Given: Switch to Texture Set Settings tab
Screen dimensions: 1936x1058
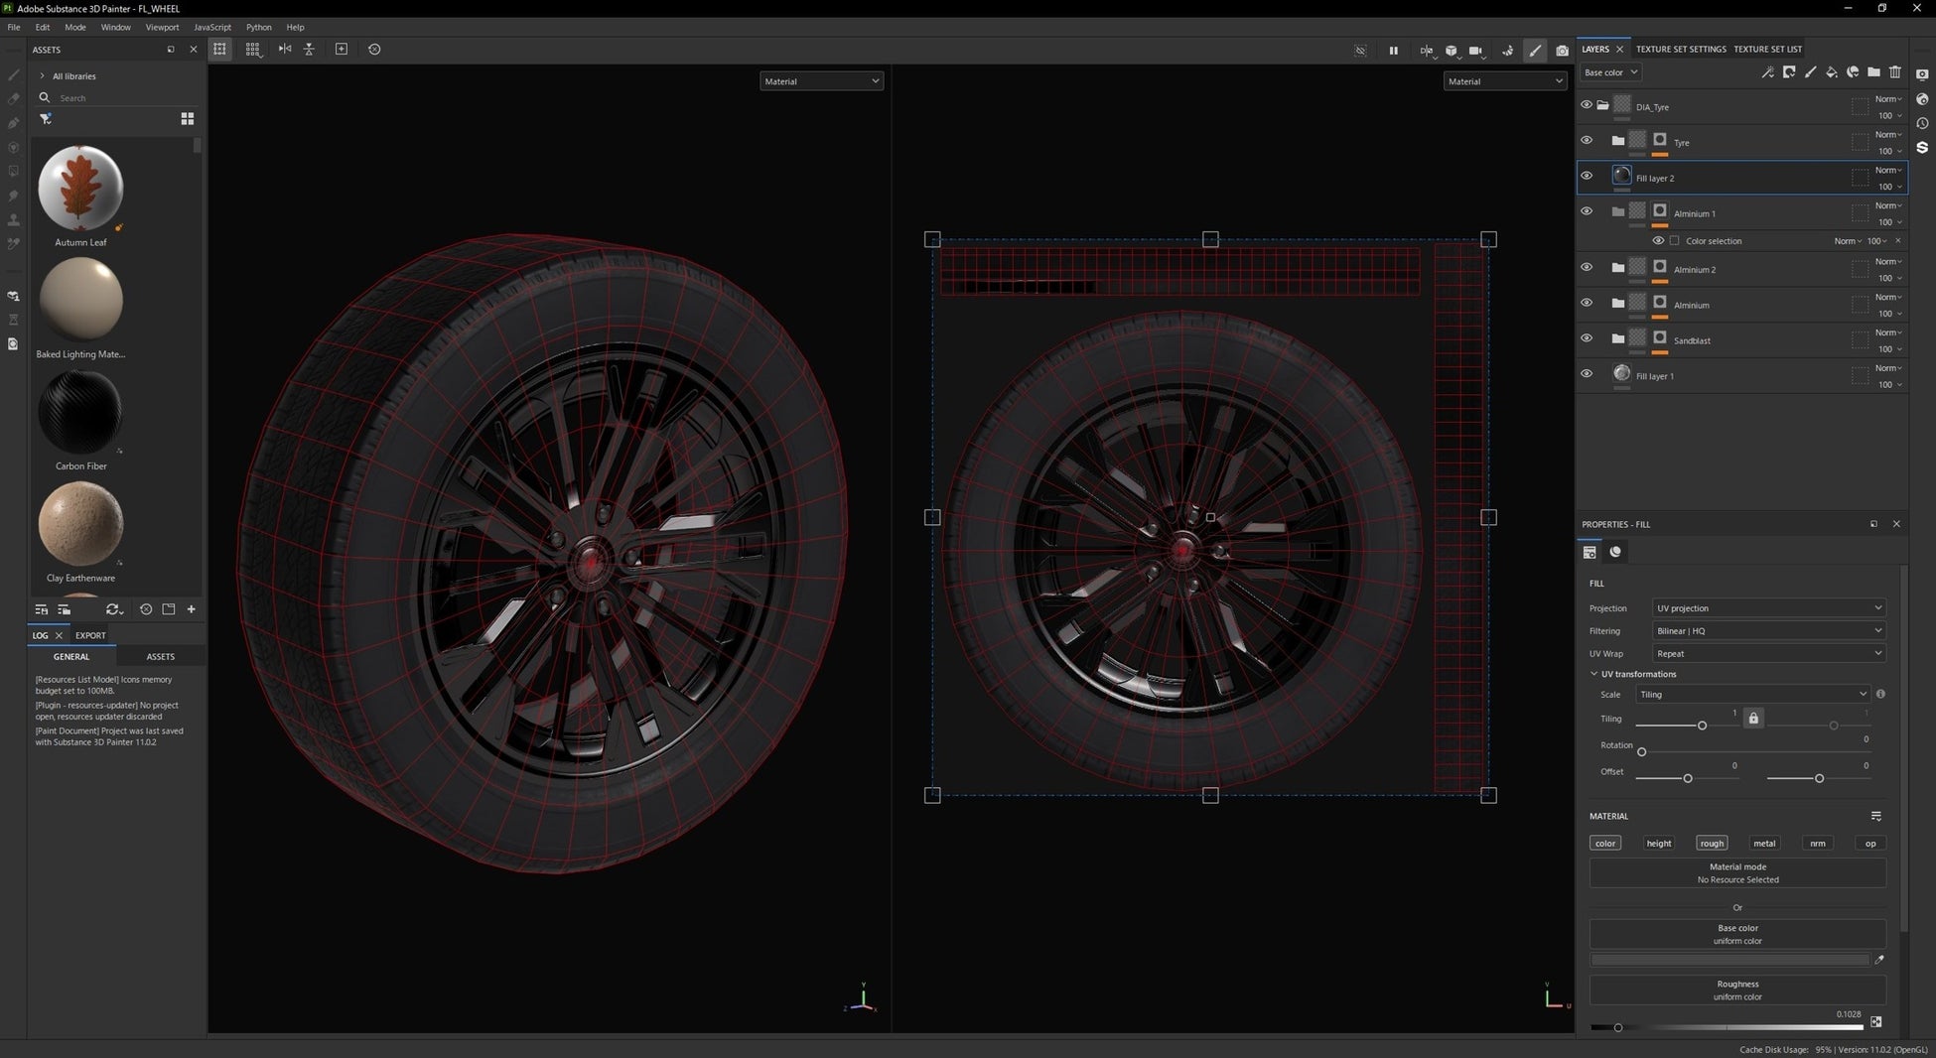Looking at the screenshot, I should coord(1681,49).
